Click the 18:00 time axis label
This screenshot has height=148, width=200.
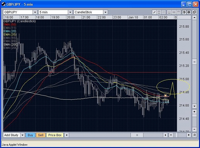(x=40, y=17)
